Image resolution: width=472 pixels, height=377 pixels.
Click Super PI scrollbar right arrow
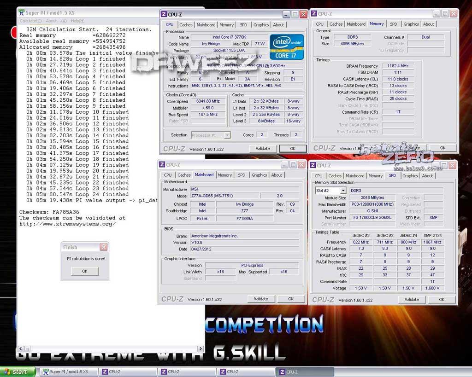pyautogui.click(x=201, y=349)
